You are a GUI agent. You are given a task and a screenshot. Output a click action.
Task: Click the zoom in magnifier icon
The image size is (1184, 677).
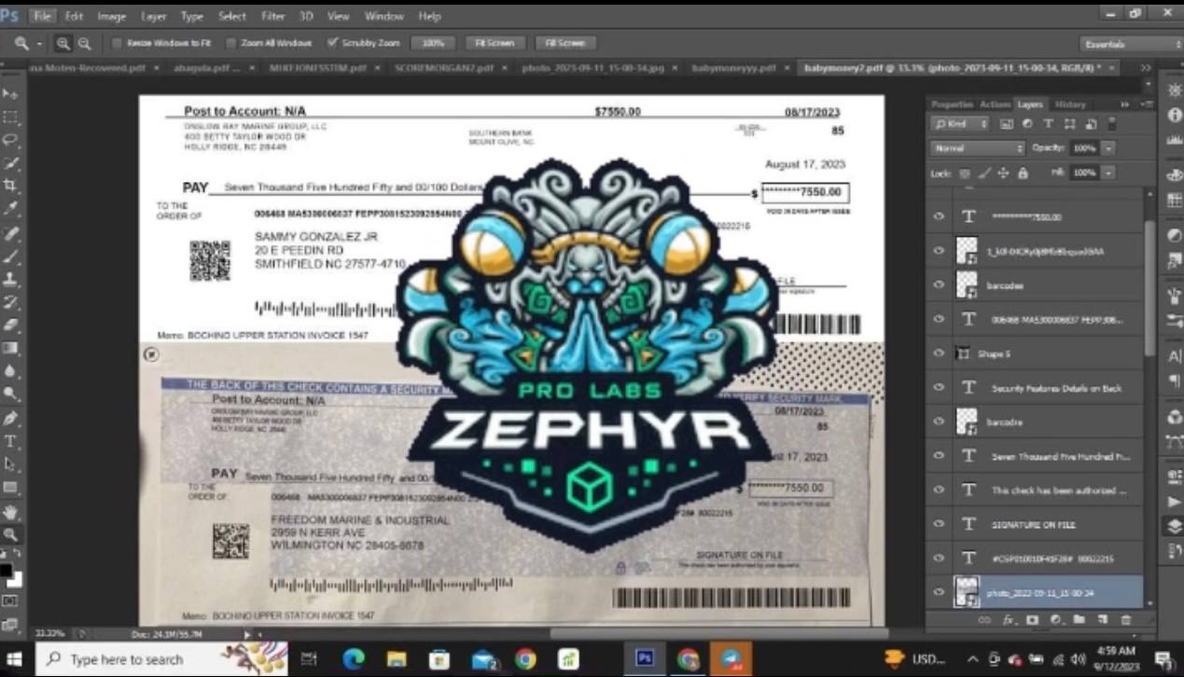(x=63, y=43)
